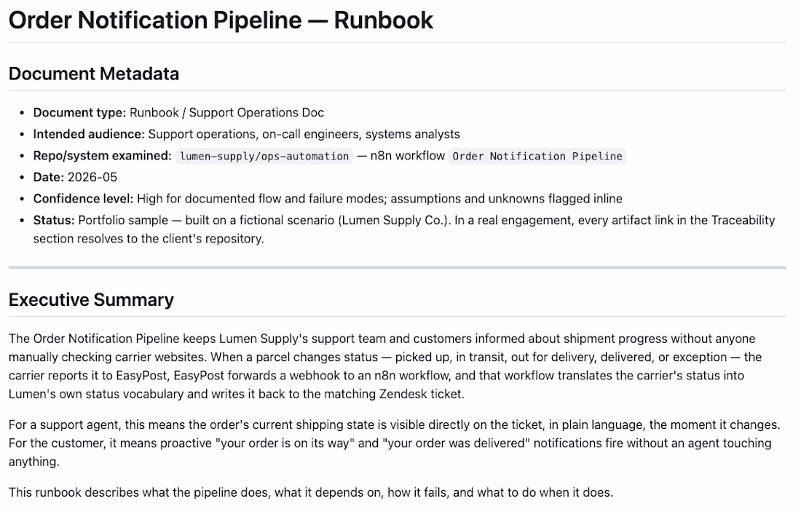Click the sentence starting 'The Order Notification Pipeline keeps'
Screen dimensions: 801x509
tap(382, 339)
